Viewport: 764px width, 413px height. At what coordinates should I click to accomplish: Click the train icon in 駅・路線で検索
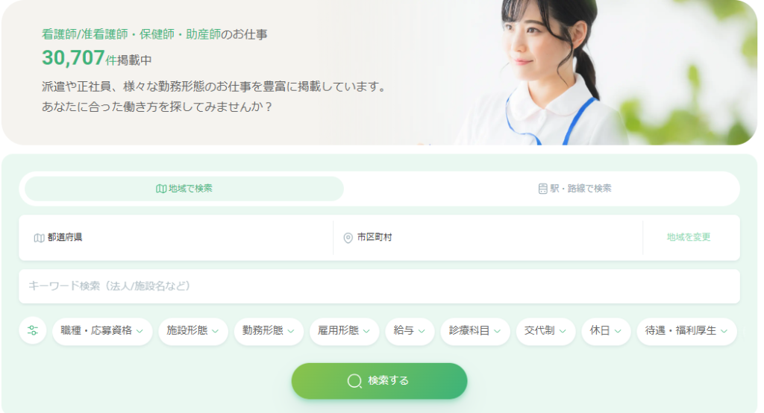tap(543, 189)
